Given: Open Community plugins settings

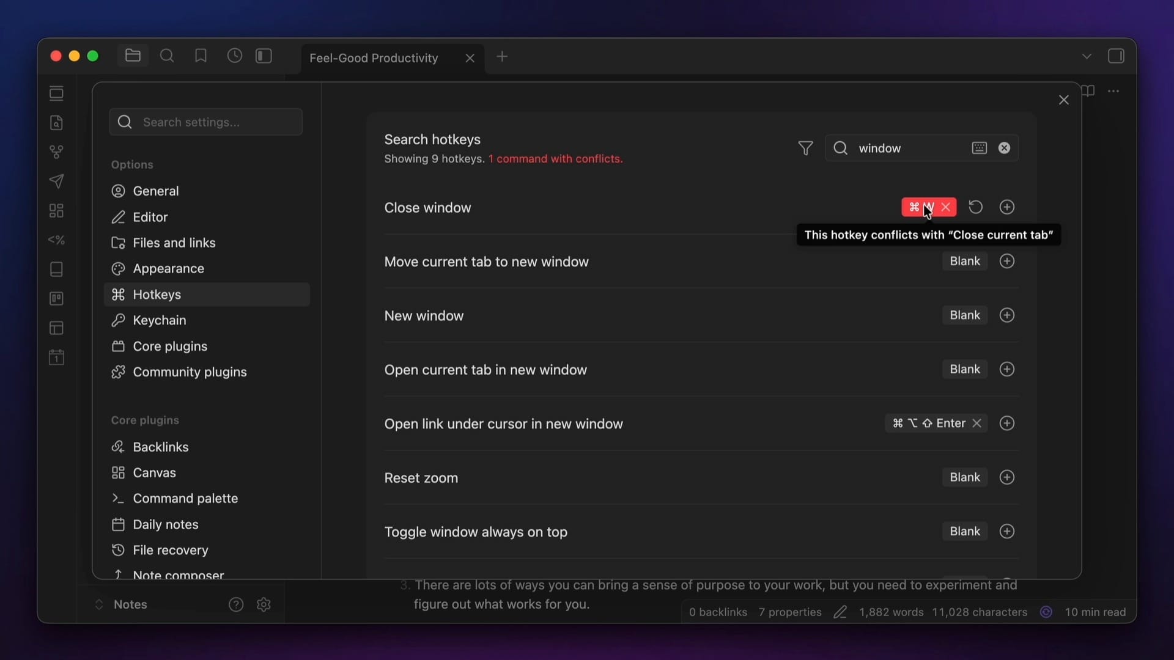Looking at the screenshot, I should (190, 372).
